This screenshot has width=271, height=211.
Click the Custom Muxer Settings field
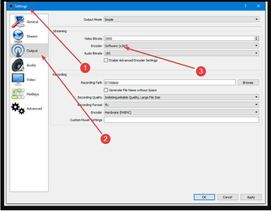click(181, 120)
